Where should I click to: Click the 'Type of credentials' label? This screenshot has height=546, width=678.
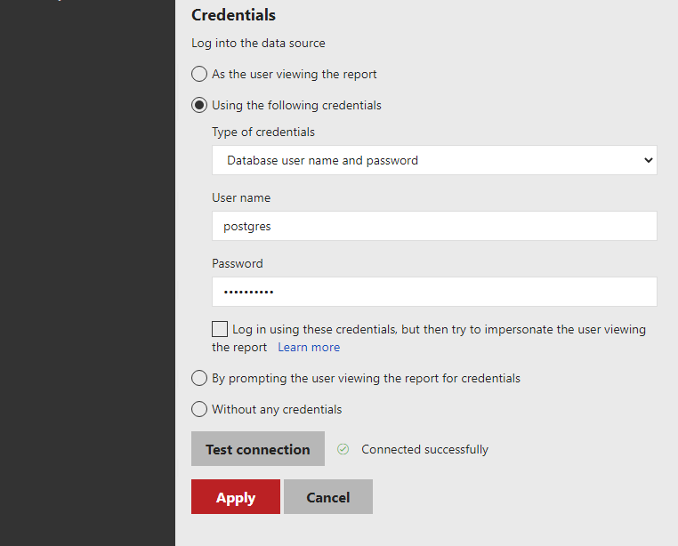(263, 132)
